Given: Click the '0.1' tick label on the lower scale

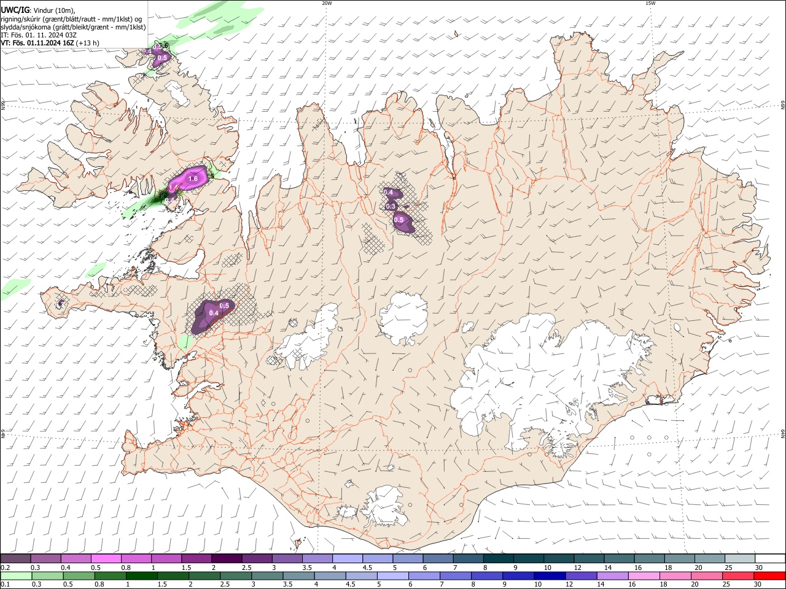Looking at the screenshot, I should (5, 585).
